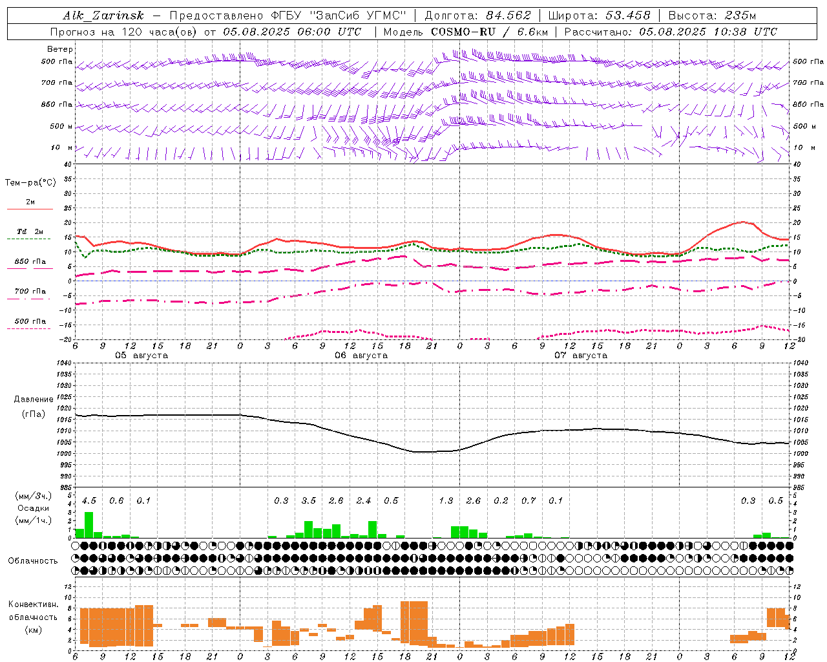Screen dimensions: 827x662
Task: Click the 1.3 precipitation total value
Action: click(446, 501)
